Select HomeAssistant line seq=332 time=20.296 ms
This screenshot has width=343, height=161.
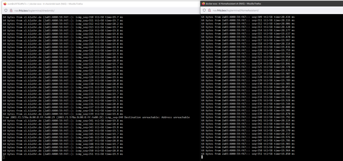pyautogui.click(x=248, y=90)
